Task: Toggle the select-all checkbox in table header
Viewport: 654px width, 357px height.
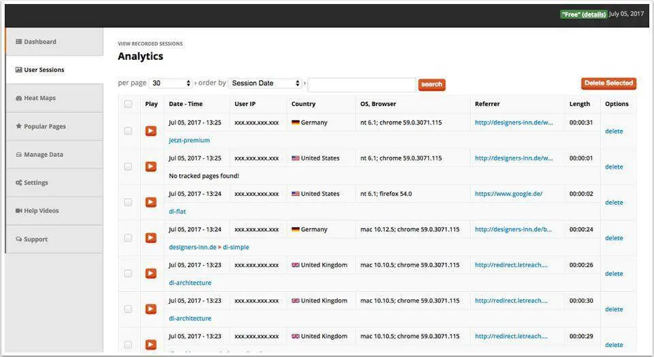Action: 128,104
